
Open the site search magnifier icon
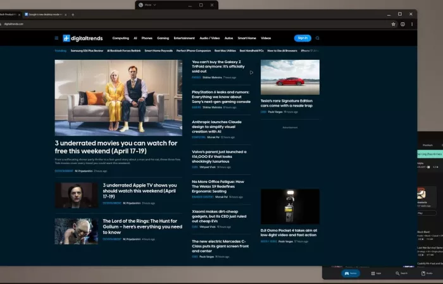pyautogui.click(x=317, y=38)
